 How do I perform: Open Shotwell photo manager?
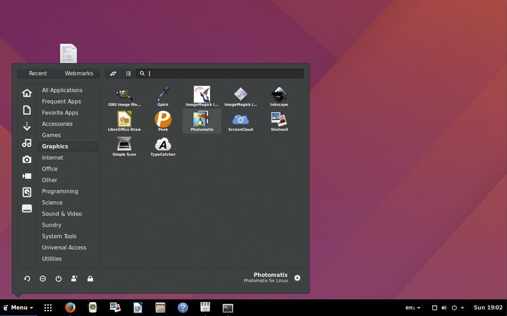pyautogui.click(x=279, y=121)
